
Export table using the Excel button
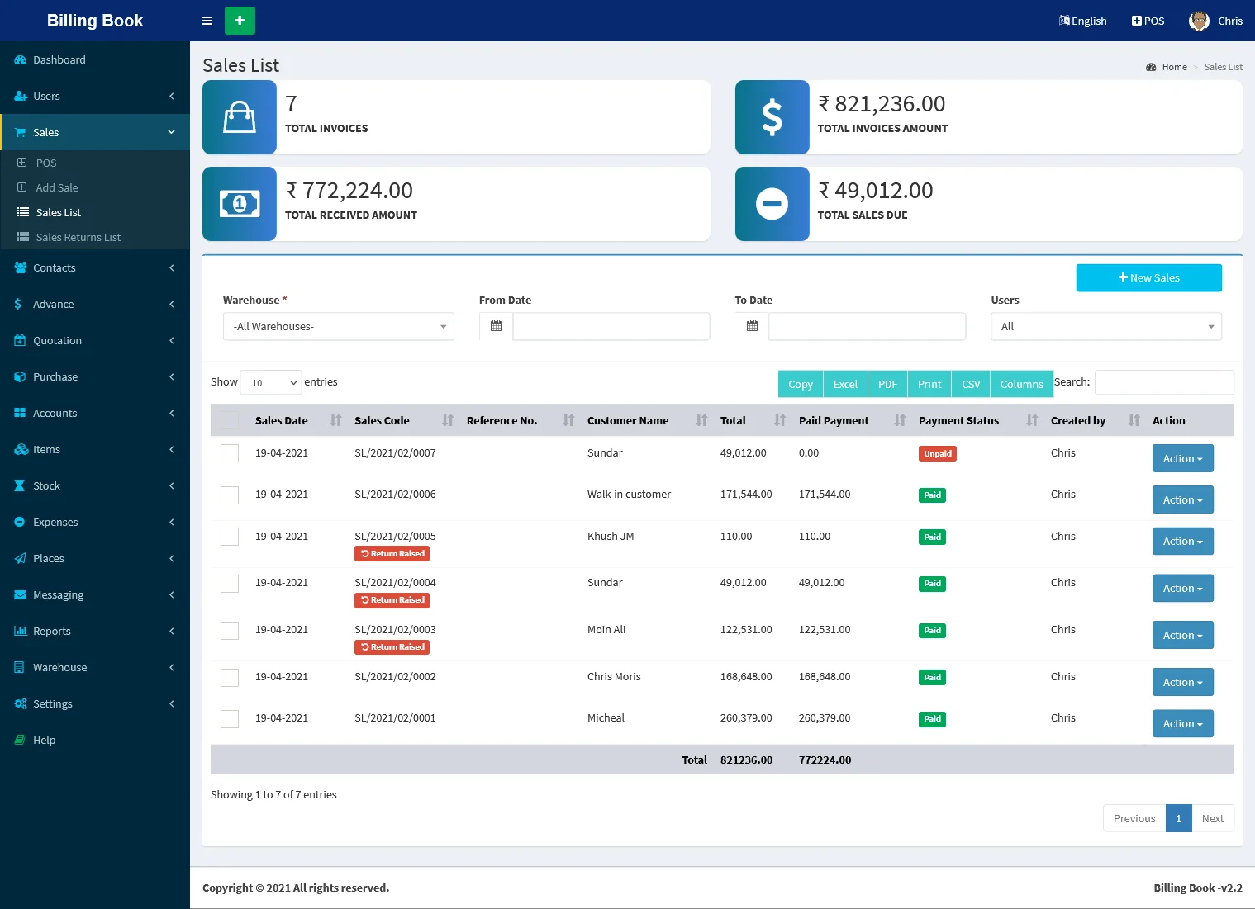tap(845, 384)
